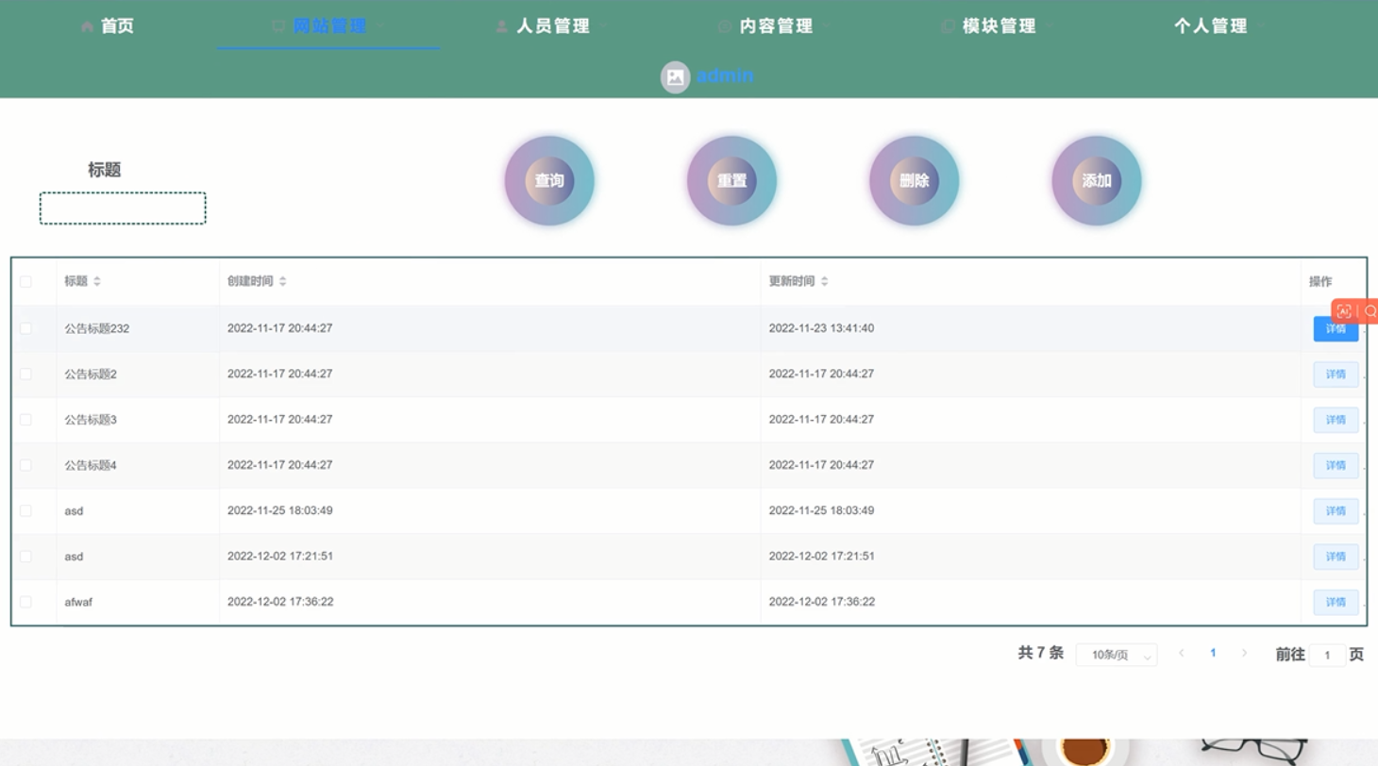Sort by 创建时间 using its sort arrows
This screenshot has height=766, width=1378.
(x=282, y=281)
